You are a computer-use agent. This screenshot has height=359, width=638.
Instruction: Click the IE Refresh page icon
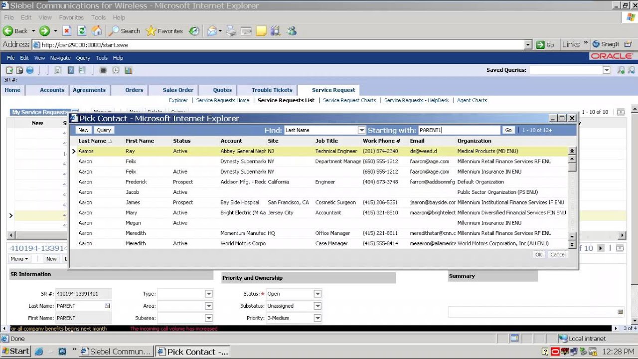(82, 31)
